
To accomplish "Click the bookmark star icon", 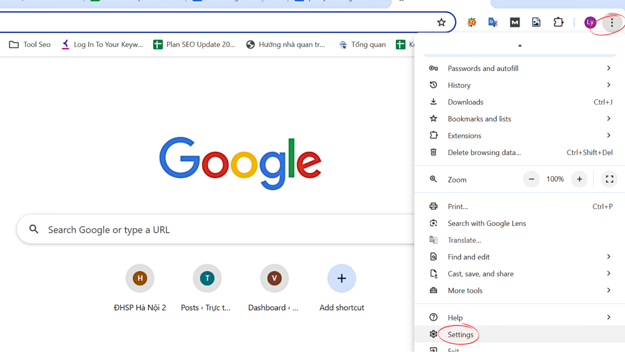I will click(441, 22).
